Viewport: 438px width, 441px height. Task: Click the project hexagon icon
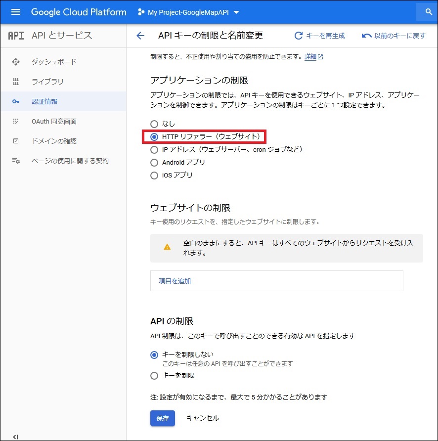click(141, 12)
